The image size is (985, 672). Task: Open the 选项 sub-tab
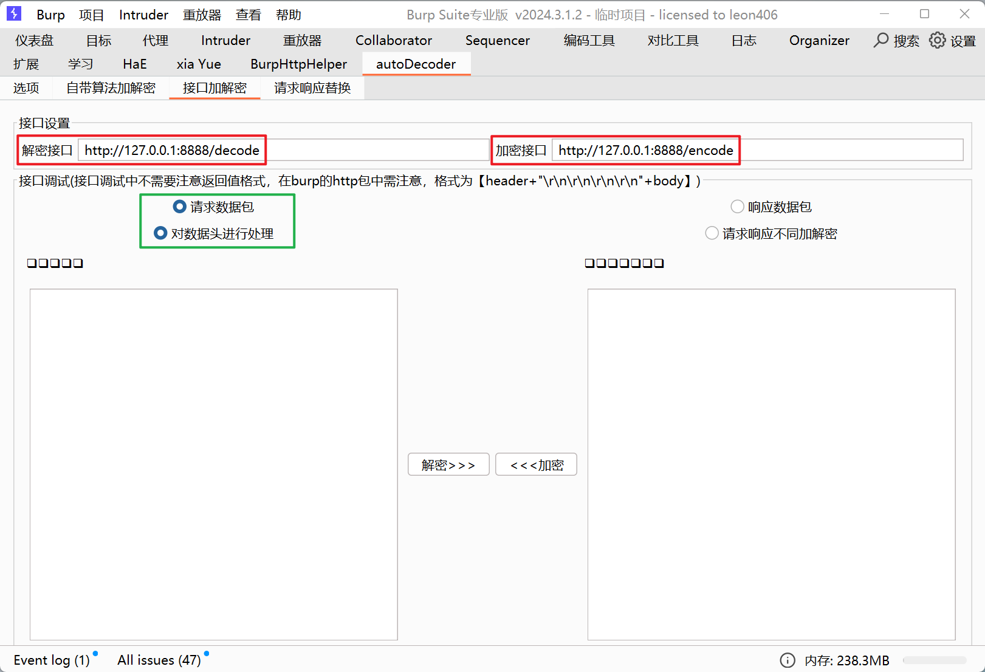coord(26,88)
